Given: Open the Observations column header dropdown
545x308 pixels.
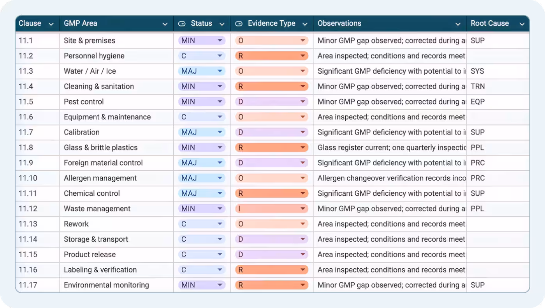Looking at the screenshot, I should pyautogui.click(x=458, y=23).
